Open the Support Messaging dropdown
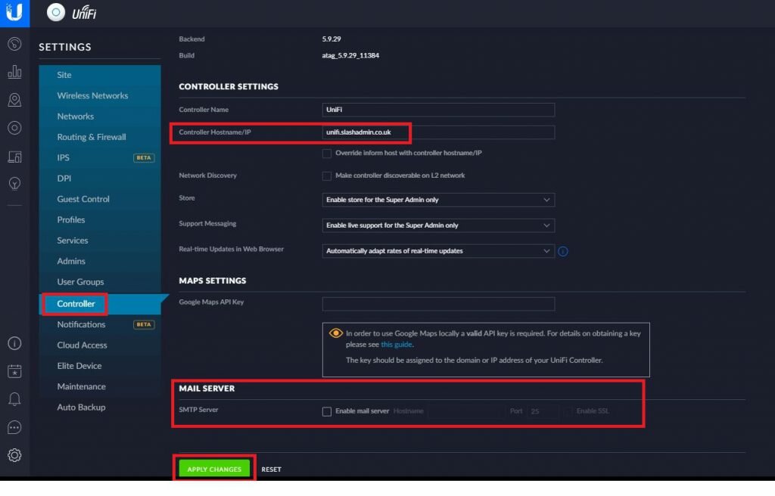The height and width of the screenshot is (496, 775). (x=438, y=226)
